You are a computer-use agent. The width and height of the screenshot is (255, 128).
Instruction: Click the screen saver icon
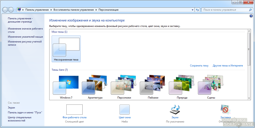(225, 110)
